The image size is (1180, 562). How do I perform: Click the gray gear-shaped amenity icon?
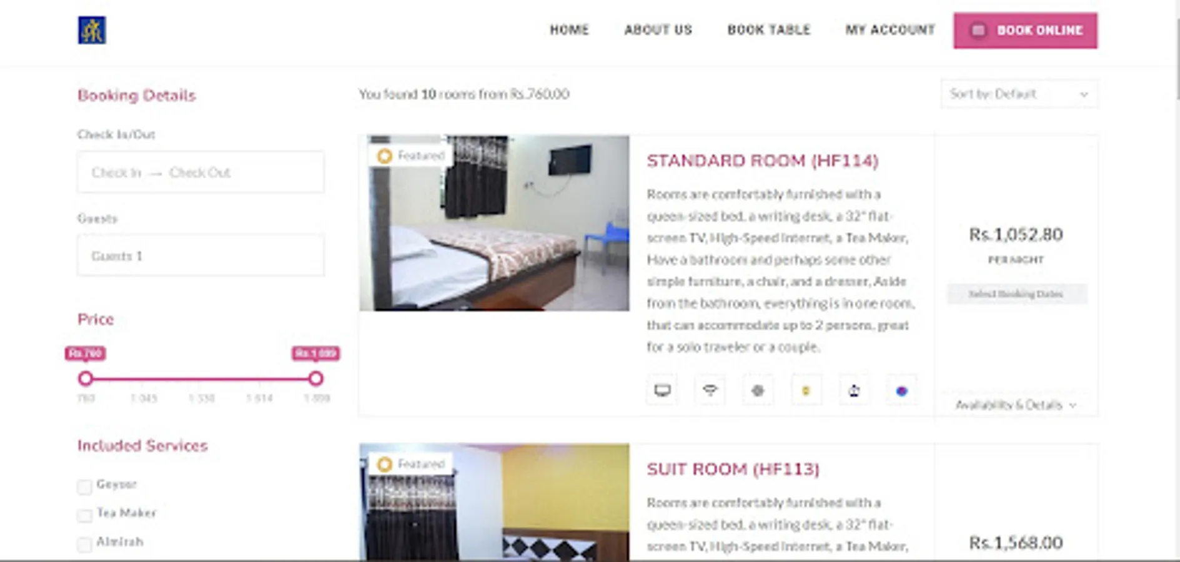[758, 391]
